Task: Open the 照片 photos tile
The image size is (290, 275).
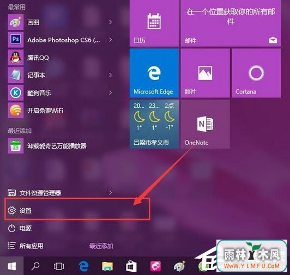Action: (x=205, y=73)
